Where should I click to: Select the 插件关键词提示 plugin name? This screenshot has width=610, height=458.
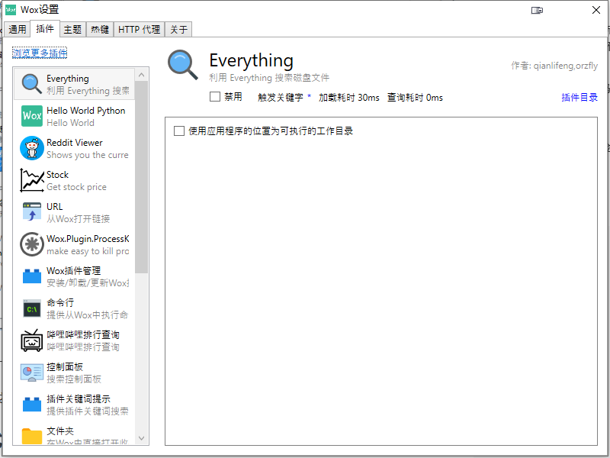coord(79,398)
